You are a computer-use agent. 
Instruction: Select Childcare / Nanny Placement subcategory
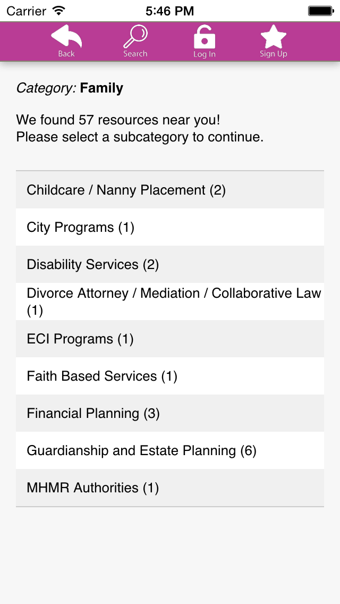point(170,190)
